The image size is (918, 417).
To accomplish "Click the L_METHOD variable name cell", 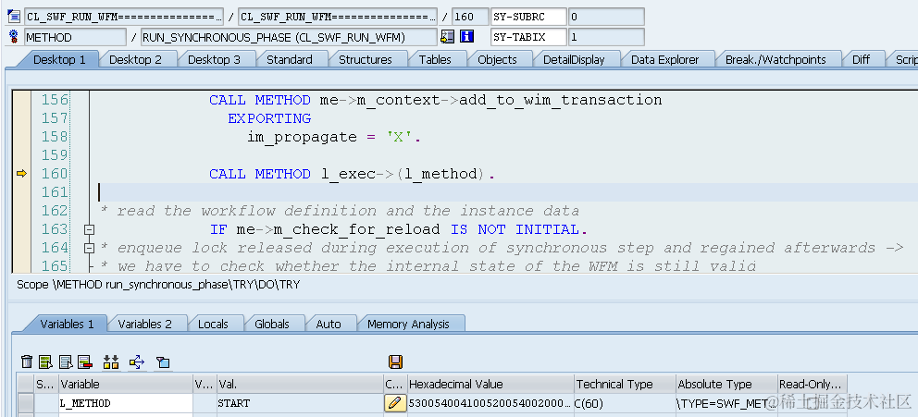I will (125, 403).
